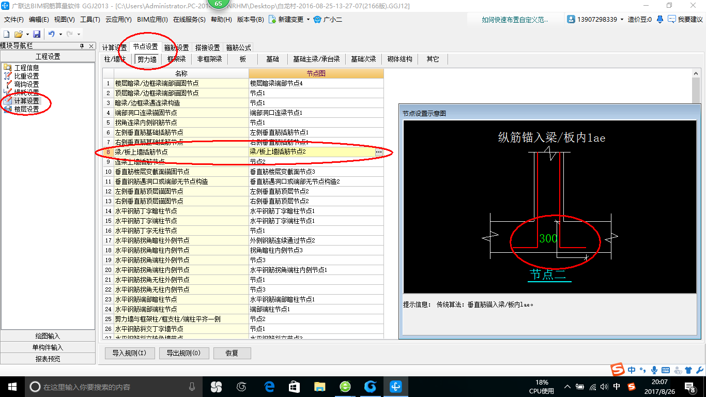Expand the account 13907298339 dropdown
The height and width of the screenshot is (397, 706).
(x=622, y=19)
